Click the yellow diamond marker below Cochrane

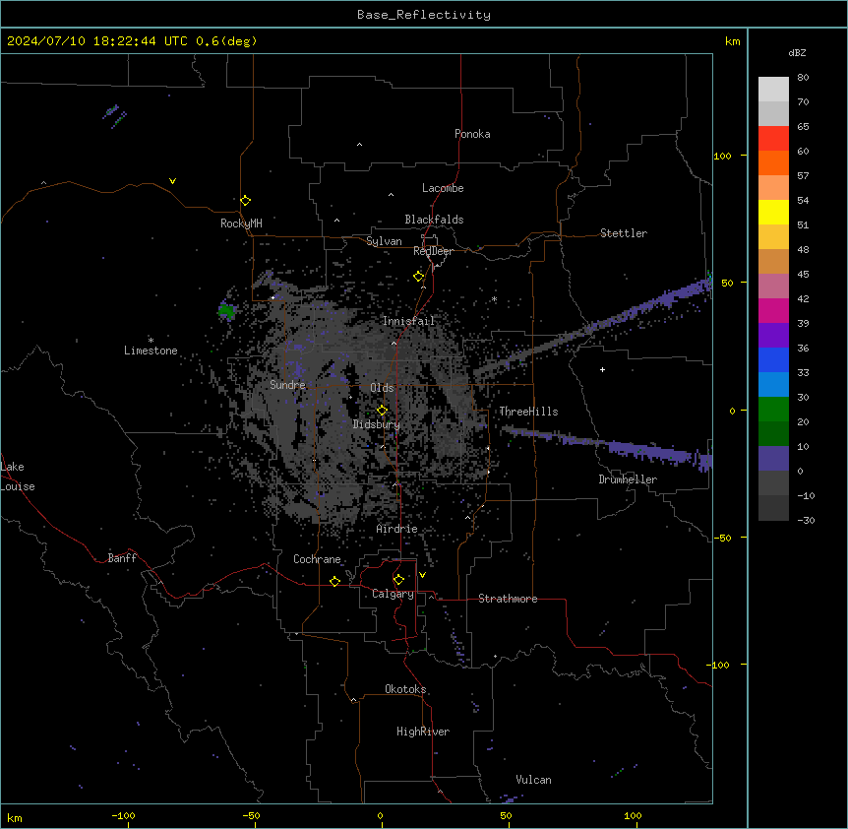tap(334, 581)
